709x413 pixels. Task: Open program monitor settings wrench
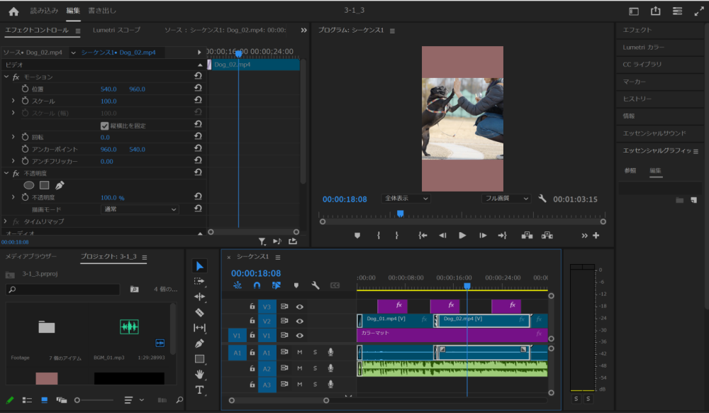[x=542, y=199]
